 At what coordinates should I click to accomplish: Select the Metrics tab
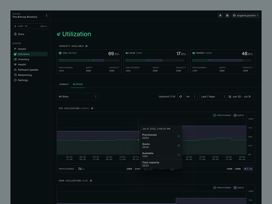point(78,84)
